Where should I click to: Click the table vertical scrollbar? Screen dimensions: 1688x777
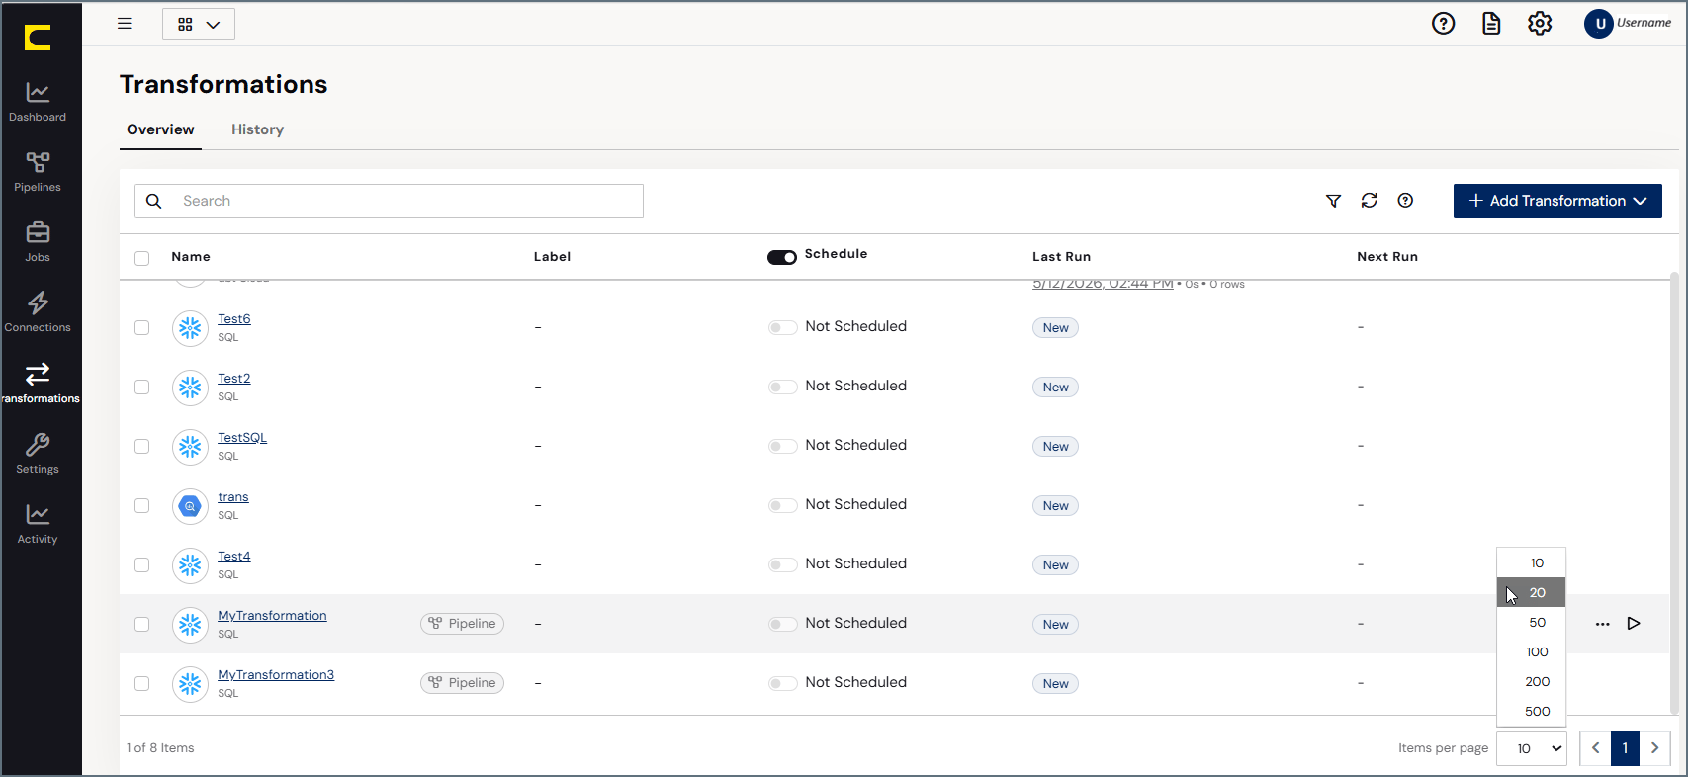coord(1673,492)
